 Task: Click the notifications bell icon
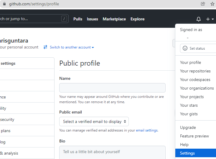tap(199, 19)
